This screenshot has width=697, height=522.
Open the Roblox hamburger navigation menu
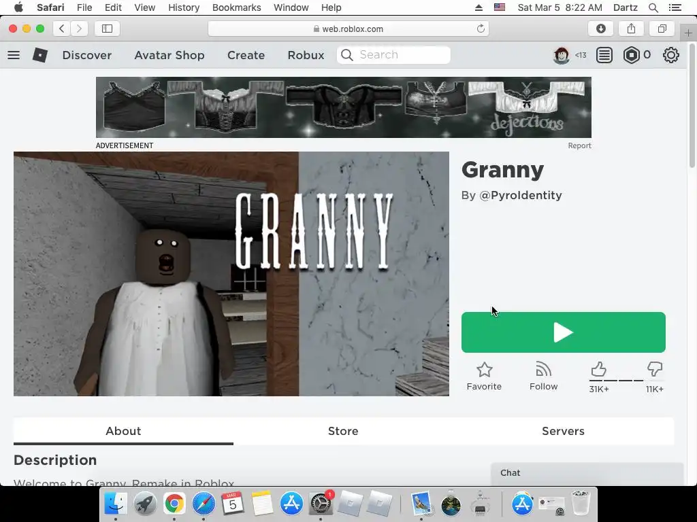14,55
